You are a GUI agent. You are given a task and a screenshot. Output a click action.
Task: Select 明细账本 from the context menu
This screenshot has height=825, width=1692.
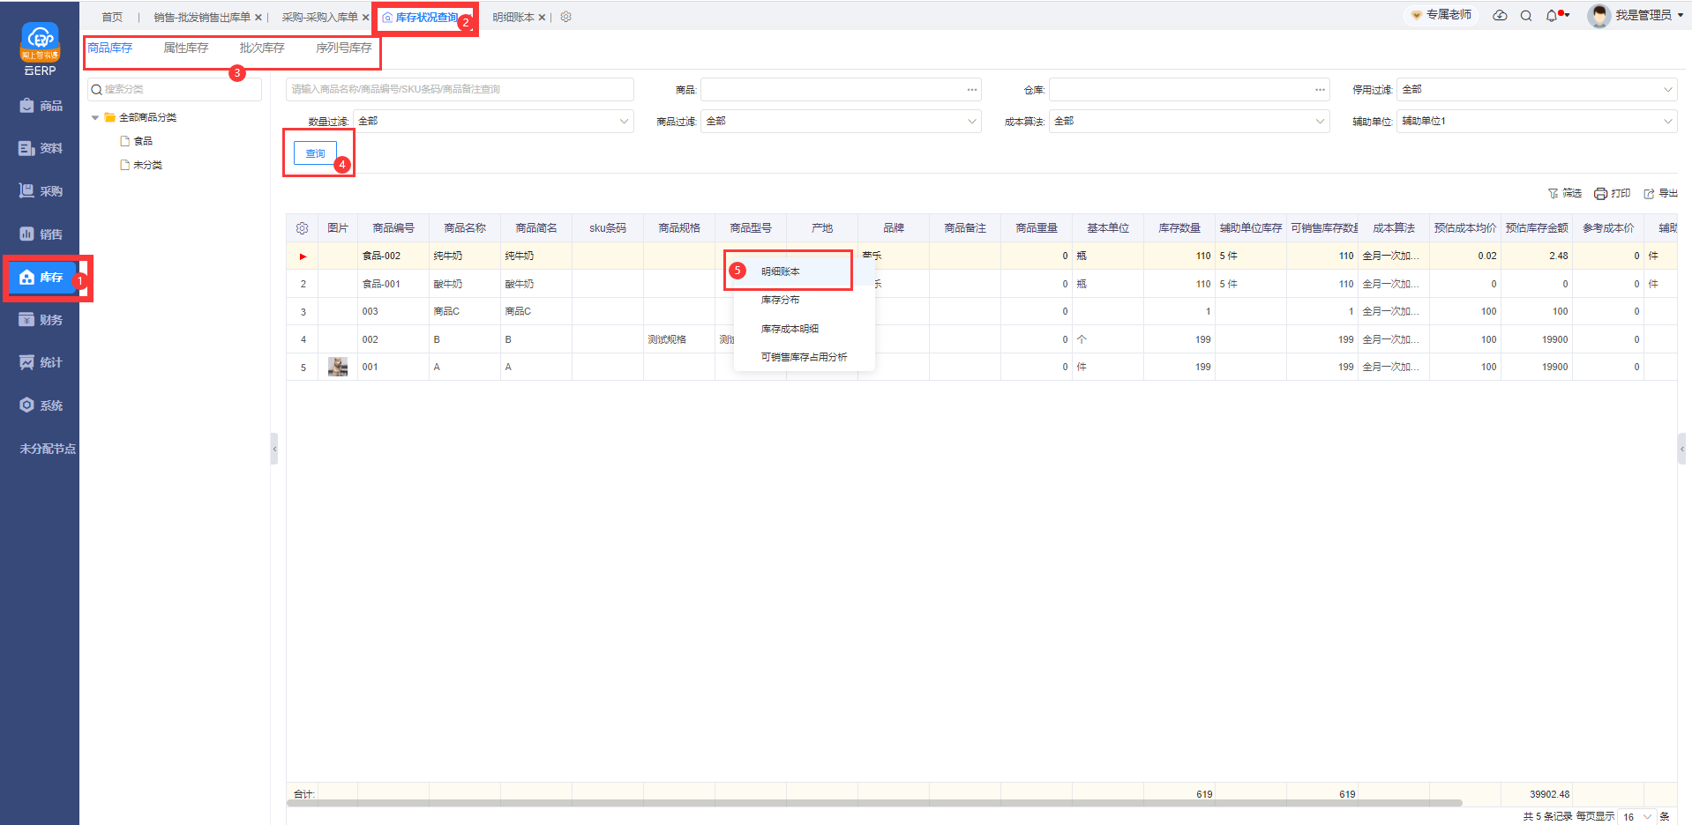click(x=781, y=271)
